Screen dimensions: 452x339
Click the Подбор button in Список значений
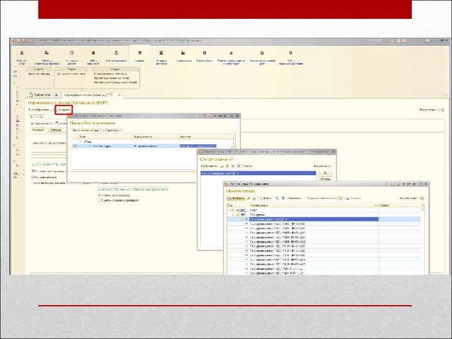pos(247,166)
